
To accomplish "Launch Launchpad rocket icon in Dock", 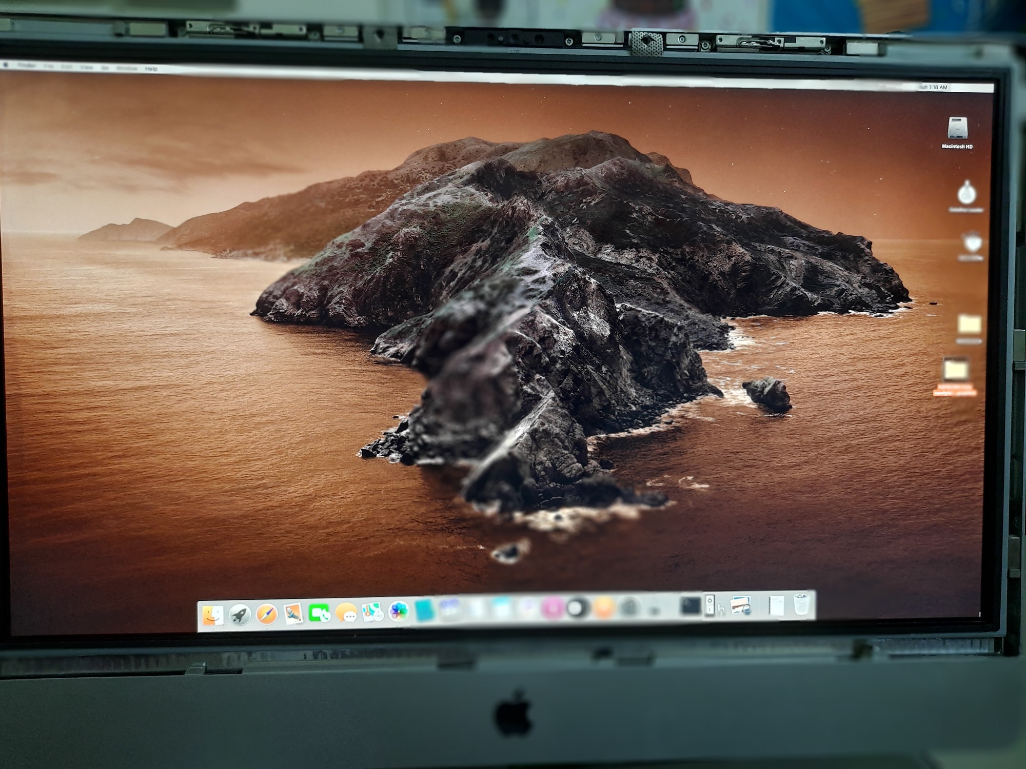I will [x=240, y=614].
